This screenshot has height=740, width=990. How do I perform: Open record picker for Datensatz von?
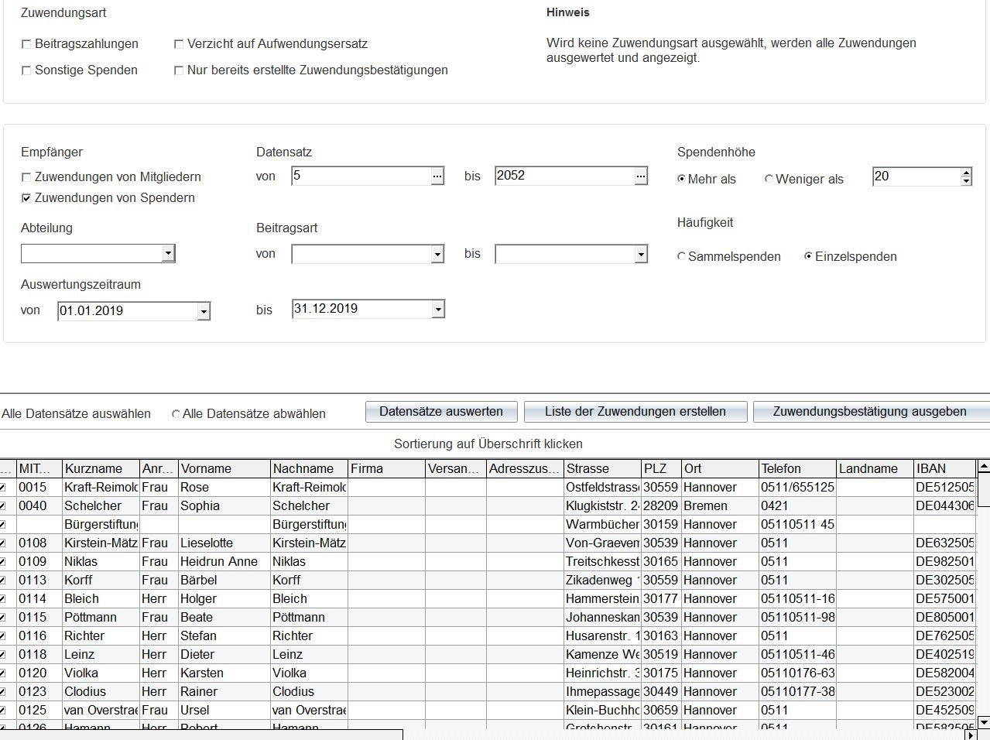click(x=437, y=176)
